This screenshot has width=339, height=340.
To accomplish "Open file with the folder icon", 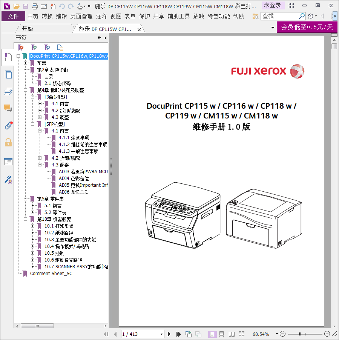I will click(x=17, y=6).
